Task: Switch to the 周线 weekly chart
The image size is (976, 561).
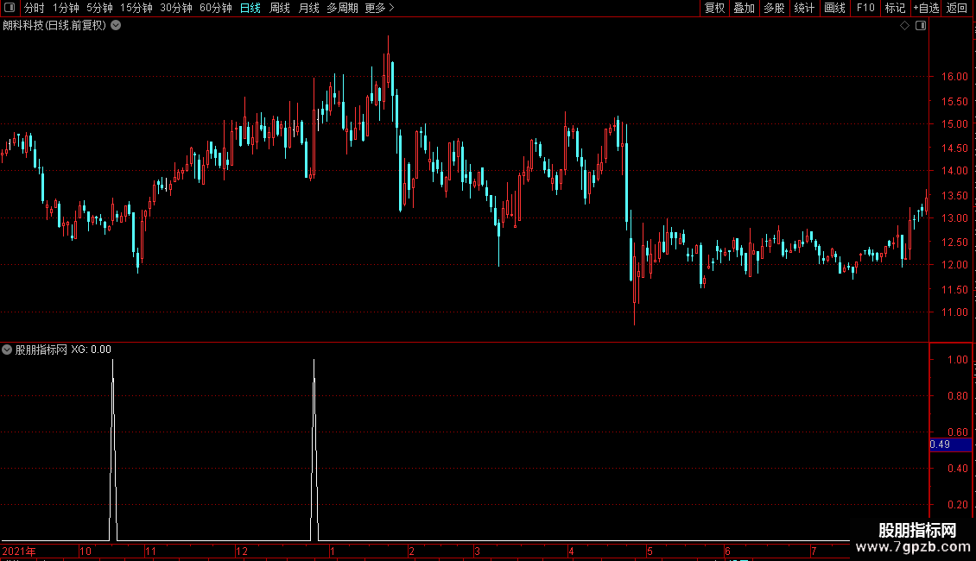Action: click(x=280, y=8)
